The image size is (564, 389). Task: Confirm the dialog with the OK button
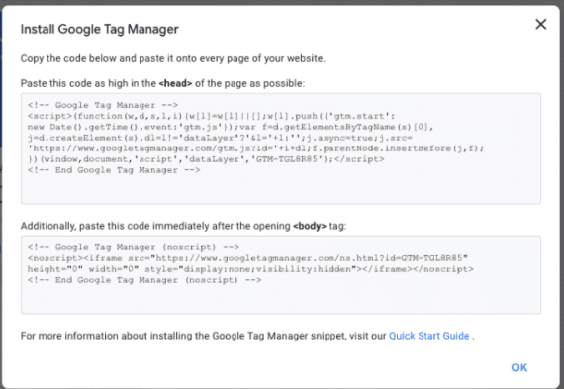(x=519, y=367)
